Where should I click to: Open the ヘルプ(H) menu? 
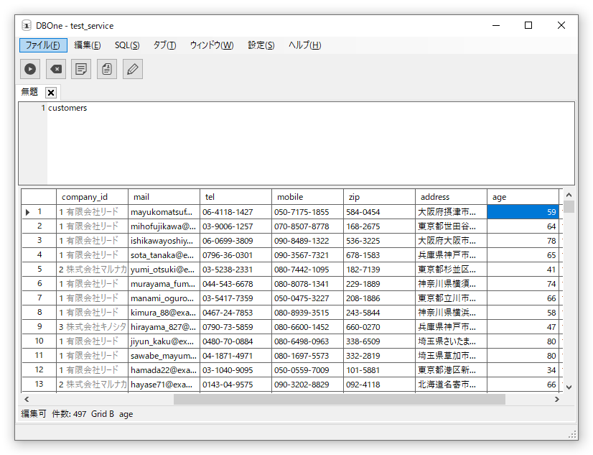point(304,45)
